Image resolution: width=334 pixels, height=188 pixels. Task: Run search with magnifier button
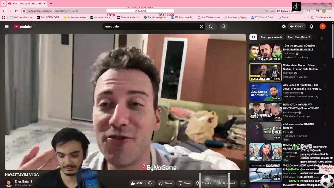pyautogui.click(x=211, y=26)
